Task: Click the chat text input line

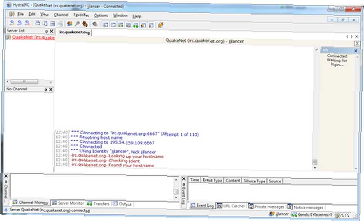Action: (183, 170)
